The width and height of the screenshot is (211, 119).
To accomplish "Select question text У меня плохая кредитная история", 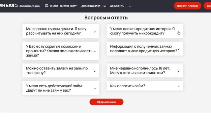I will [142, 31].
